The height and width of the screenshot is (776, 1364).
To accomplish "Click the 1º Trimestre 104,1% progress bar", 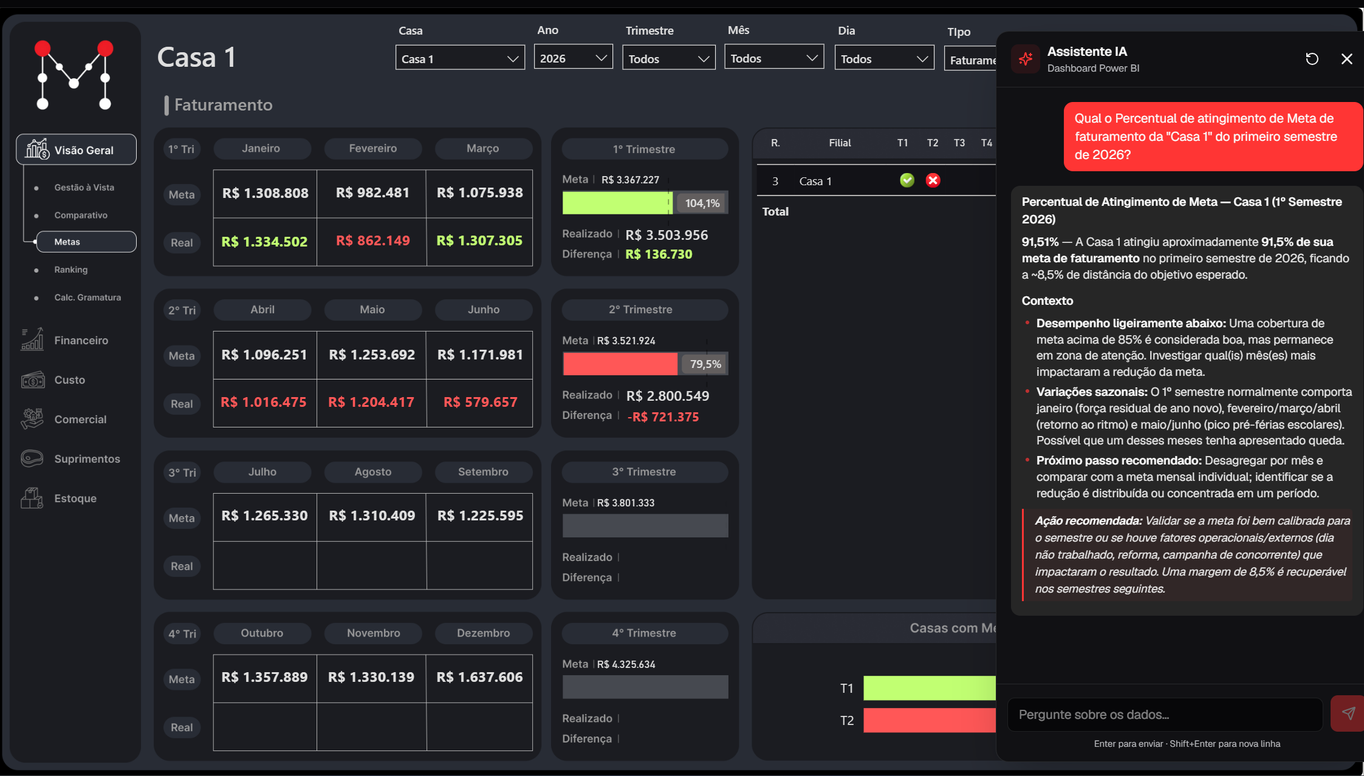I will [645, 203].
